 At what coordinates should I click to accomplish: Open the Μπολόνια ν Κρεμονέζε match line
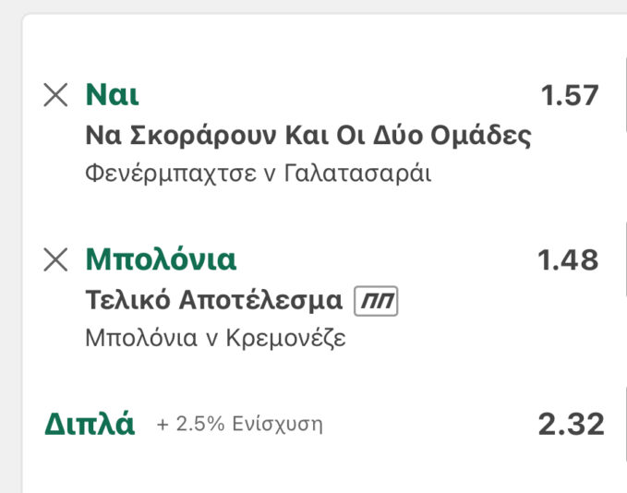(x=215, y=338)
